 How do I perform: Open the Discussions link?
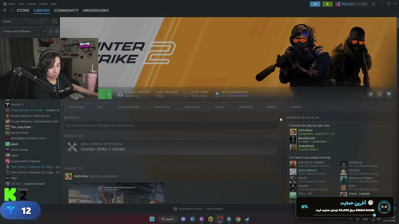tap(192, 107)
